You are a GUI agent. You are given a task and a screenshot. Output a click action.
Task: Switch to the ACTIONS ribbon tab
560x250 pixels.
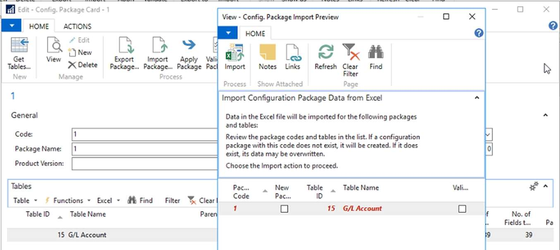point(77,26)
